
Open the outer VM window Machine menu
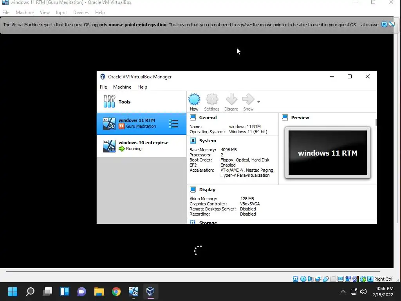(x=25, y=12)
